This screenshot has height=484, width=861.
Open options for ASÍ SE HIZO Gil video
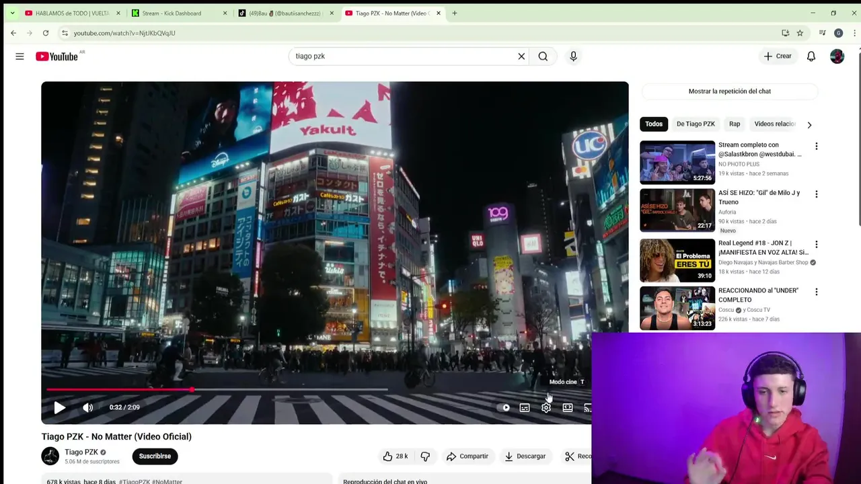pos(817,194)
